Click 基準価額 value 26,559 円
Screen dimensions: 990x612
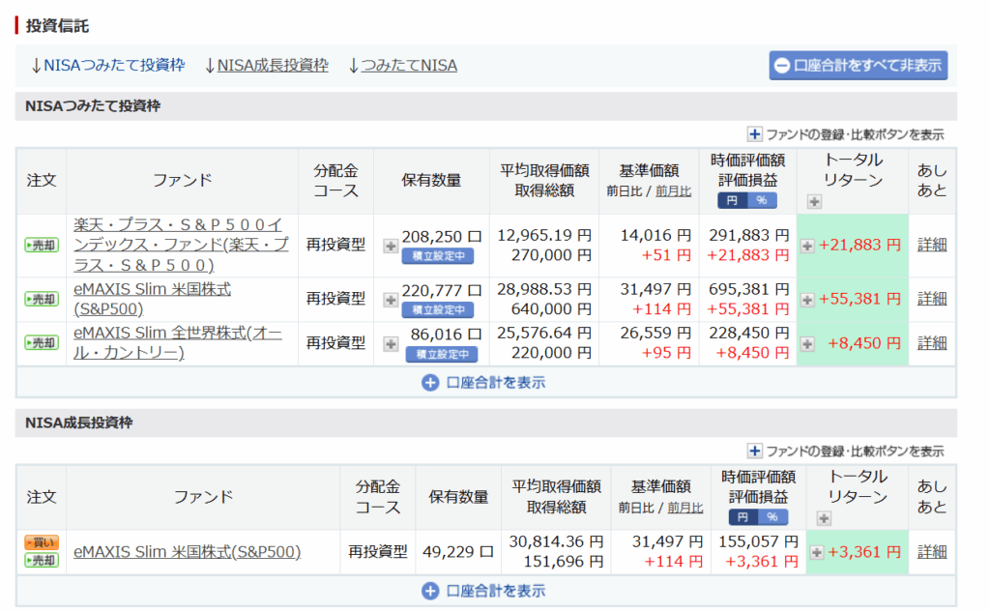point(655,333)
